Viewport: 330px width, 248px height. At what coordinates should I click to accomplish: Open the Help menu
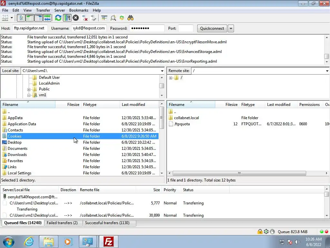coord(97,10)
